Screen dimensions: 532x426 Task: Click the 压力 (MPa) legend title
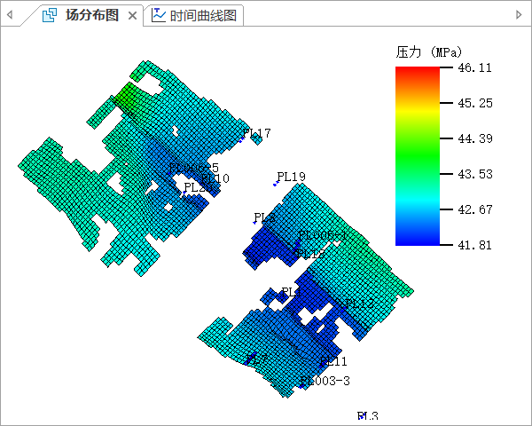click(x=429, y=52)
